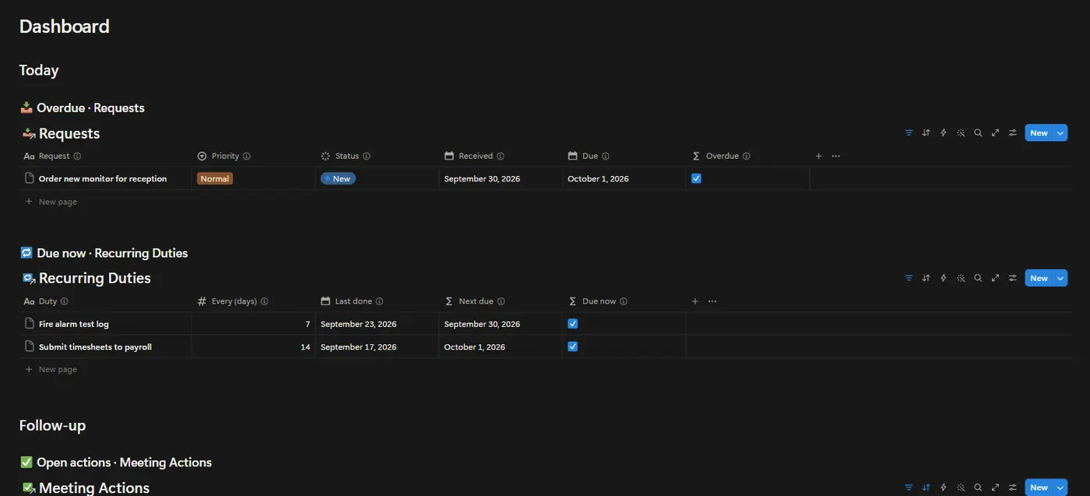Open Requests database as full page
This screenshot has width=1090, height=496.
pos(995,133)
